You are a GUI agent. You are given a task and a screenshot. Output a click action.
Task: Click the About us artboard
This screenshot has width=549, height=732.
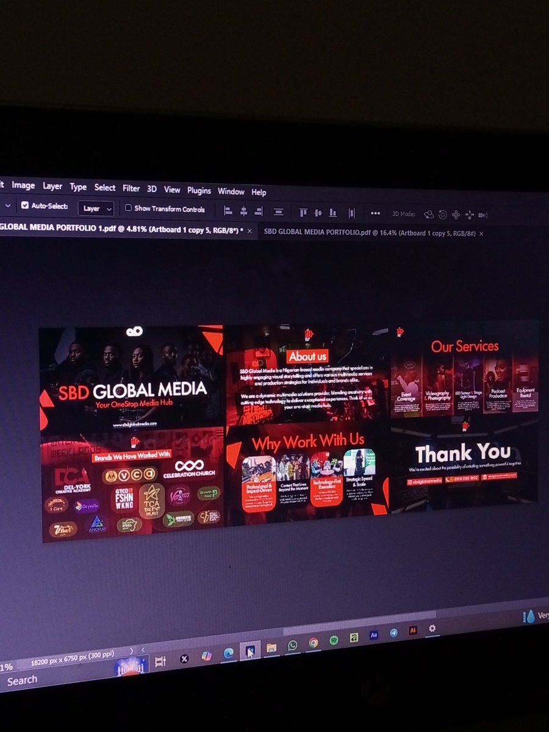[x=307, y=373]
